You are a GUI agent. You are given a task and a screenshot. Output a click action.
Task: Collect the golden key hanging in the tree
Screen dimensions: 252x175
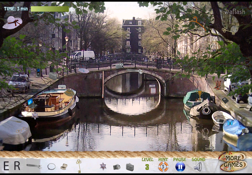228,31
